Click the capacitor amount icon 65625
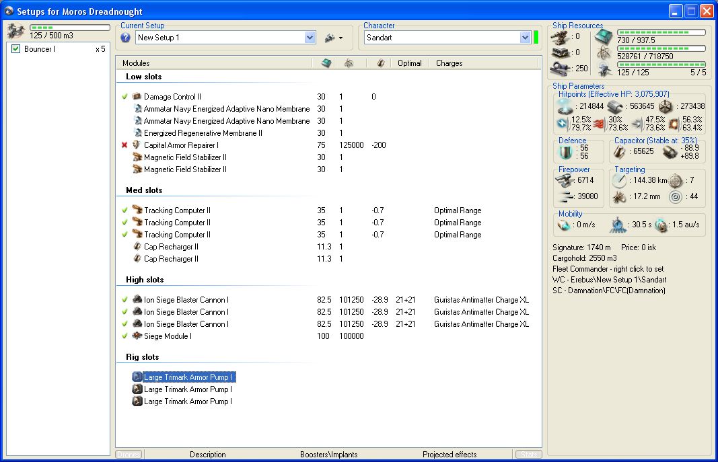Screen dimensions: 718x462 (619, 151)
